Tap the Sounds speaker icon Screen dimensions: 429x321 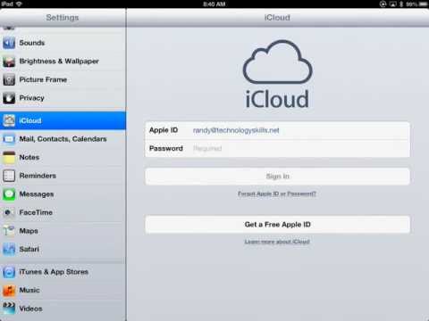coord(9,43)
